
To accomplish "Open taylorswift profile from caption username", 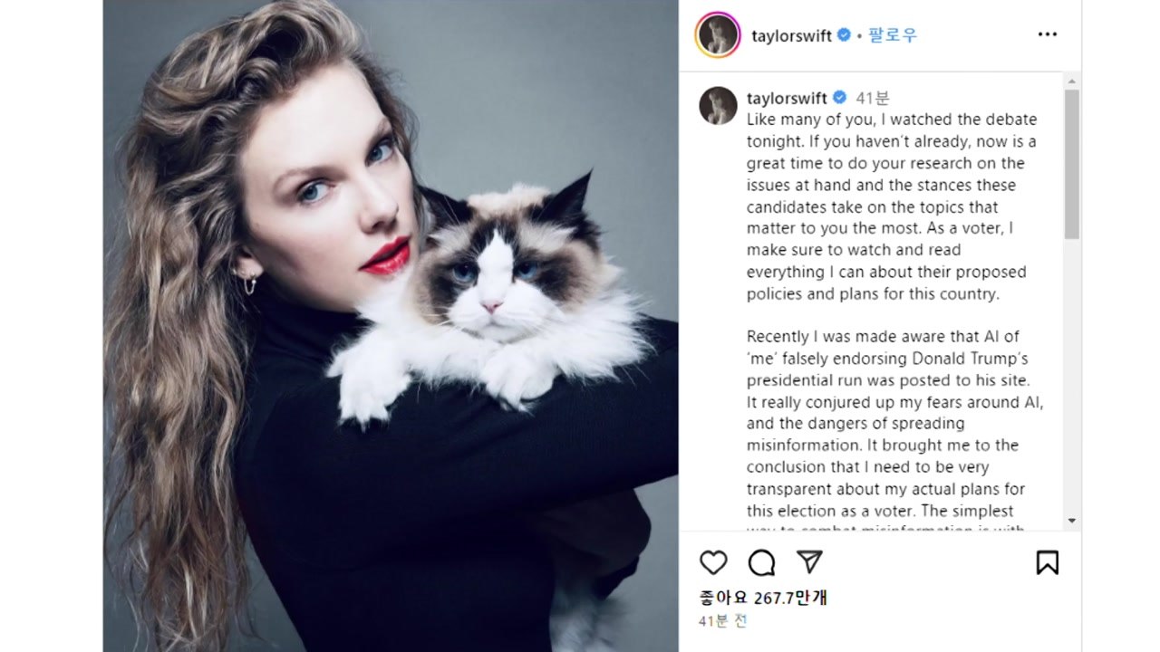I will 787,98.
